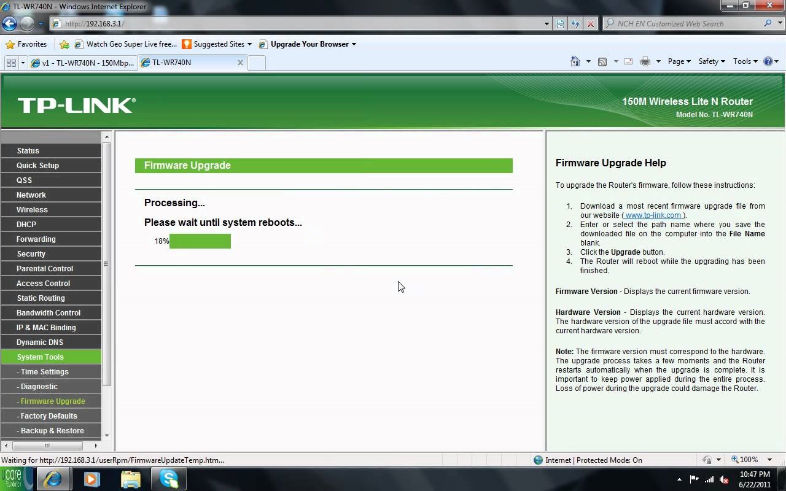
Task: Click the browser Back arrow button
Action: point(9,24)
